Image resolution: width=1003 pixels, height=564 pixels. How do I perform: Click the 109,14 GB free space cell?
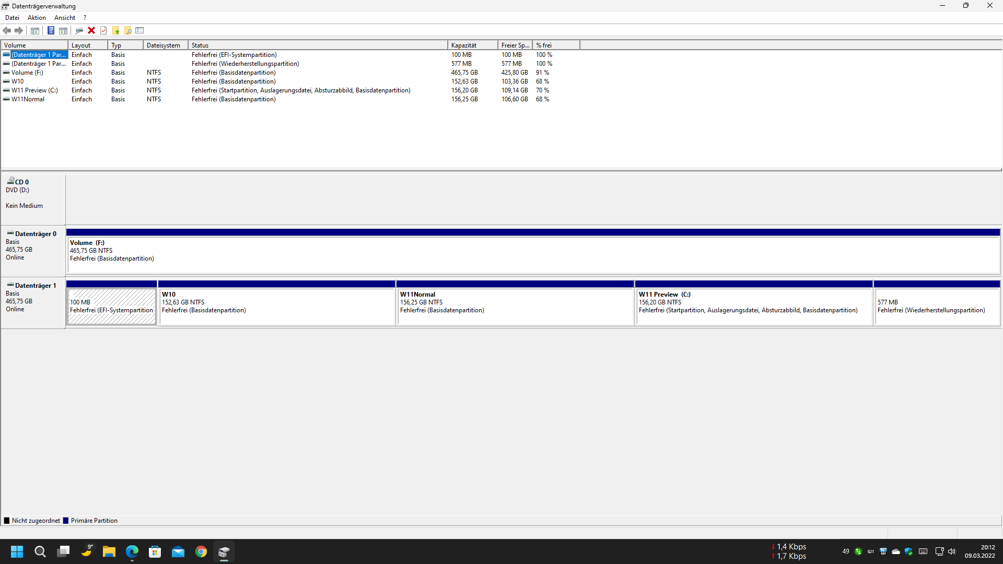click(x=515, y=90)
